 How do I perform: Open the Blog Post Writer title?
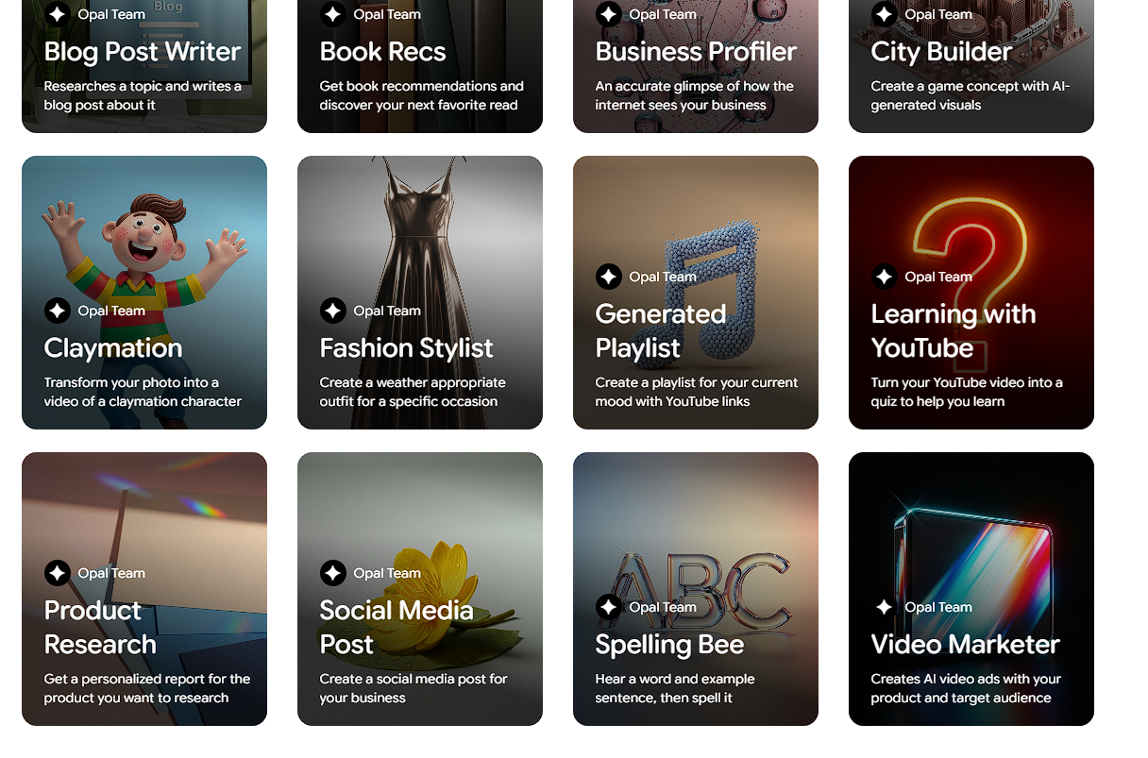(143, 52)
